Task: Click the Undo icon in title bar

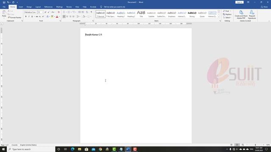Action: (x=8, y=2)
